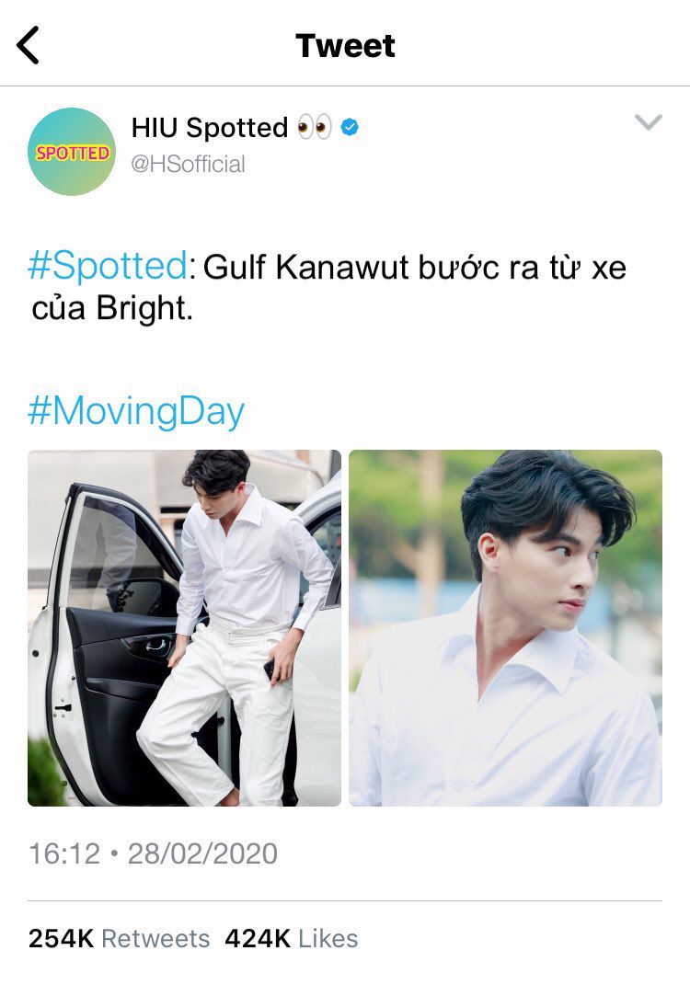Click the 424K like count

point(258,938)
